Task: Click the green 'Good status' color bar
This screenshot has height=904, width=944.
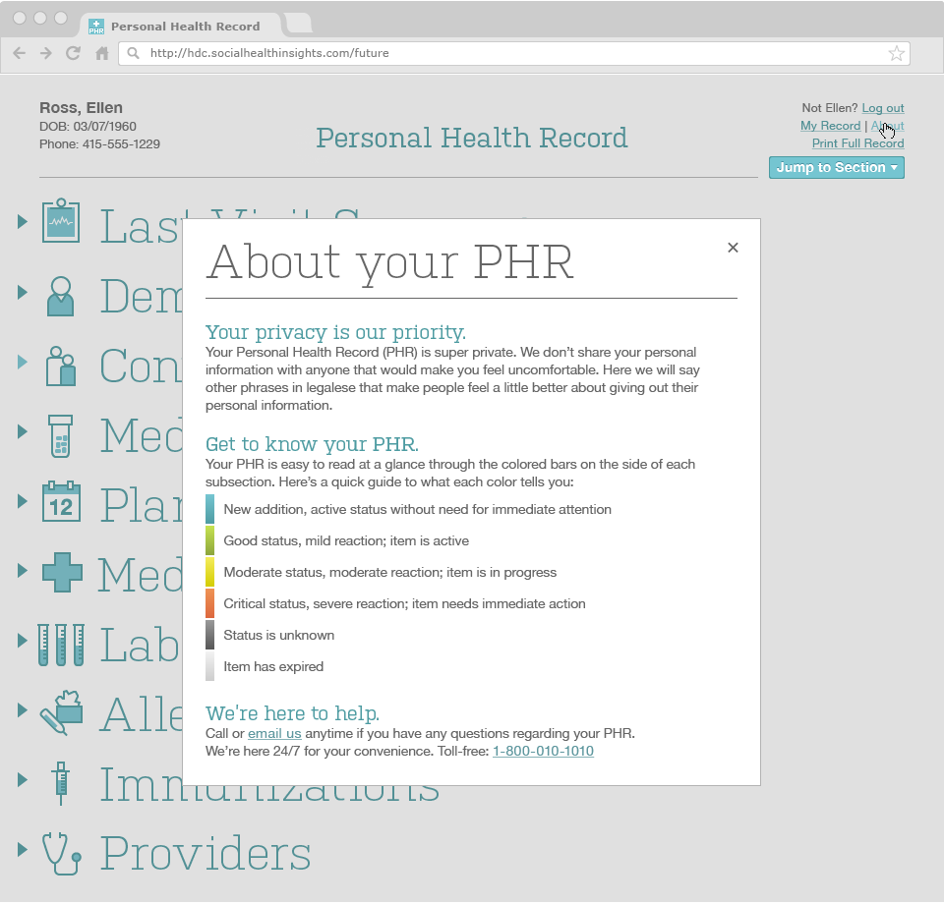Action: [x=209, y=540]
